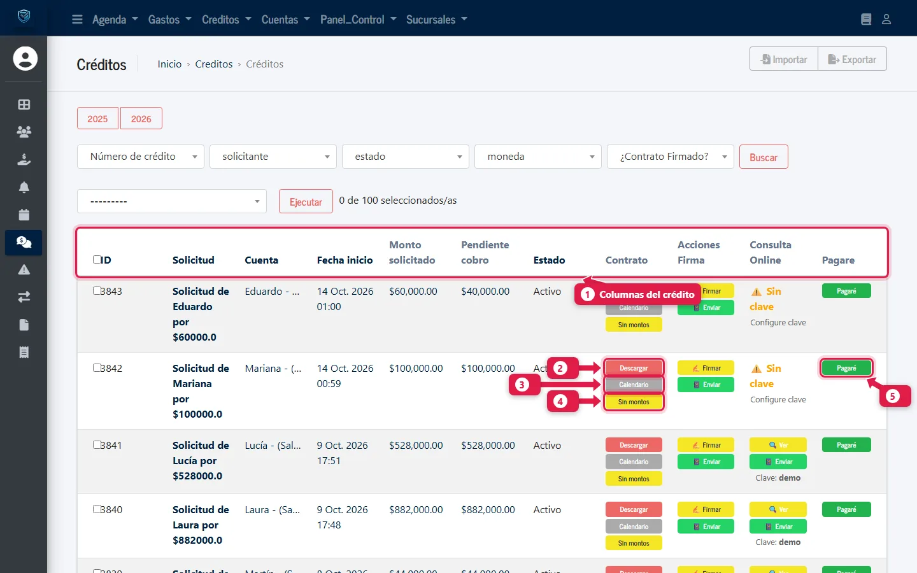This screenshot has width=917, height=573.
Task: Expand the Sucursales menu
Action: pos(436,19)
